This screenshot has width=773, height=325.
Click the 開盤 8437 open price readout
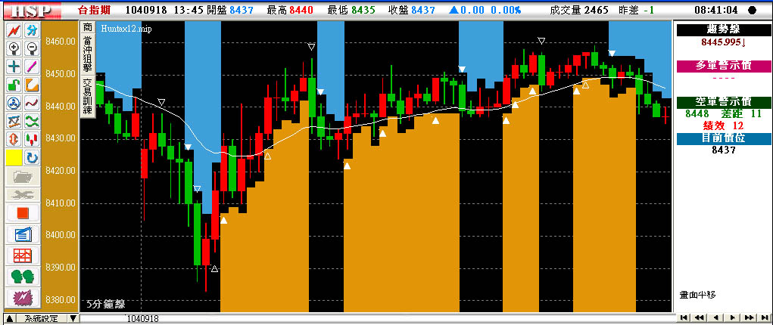231,10
